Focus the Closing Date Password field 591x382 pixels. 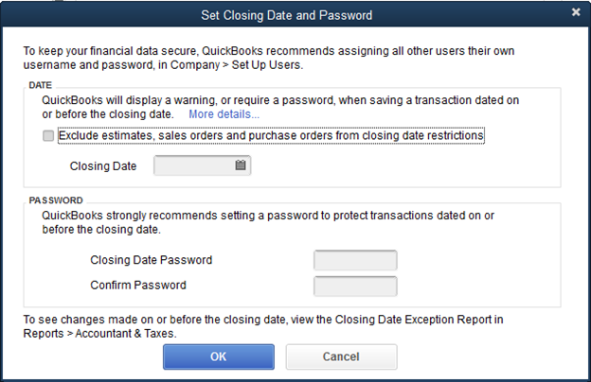[355, 260]
